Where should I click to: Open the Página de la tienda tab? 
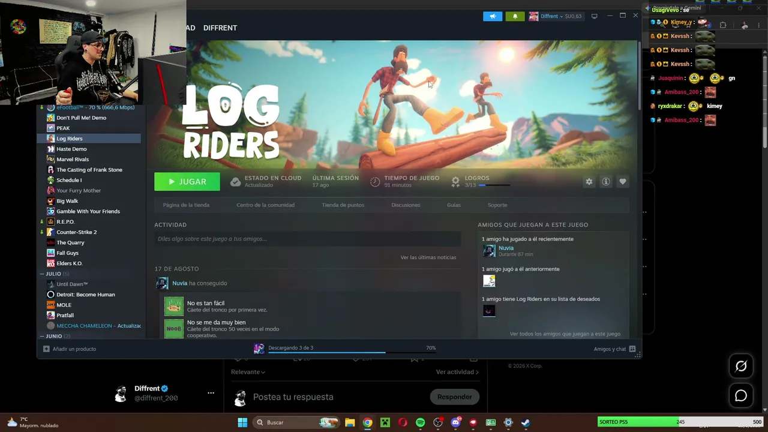186,205
